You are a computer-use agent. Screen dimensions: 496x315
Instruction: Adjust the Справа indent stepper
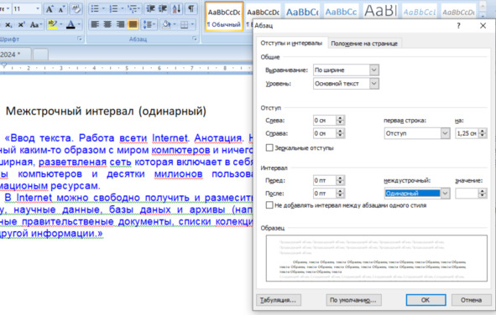click(340, 133)
